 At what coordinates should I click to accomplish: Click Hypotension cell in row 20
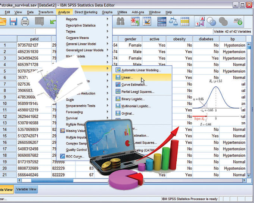(x=233, y=168)
